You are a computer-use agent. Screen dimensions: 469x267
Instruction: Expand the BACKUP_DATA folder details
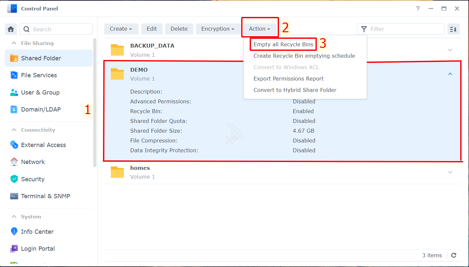[x=450, y=50]
